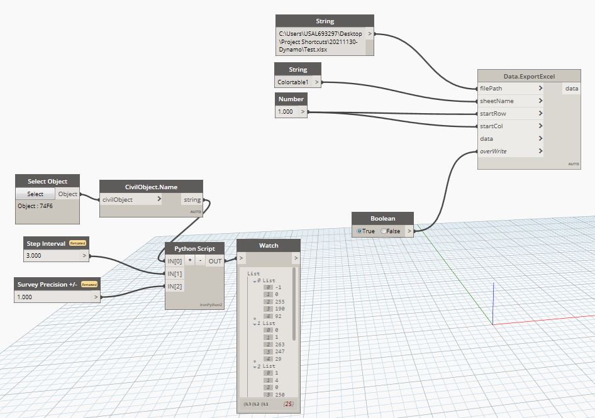
Task: Click the filePath input port chevron
Action: pos(540,88)
